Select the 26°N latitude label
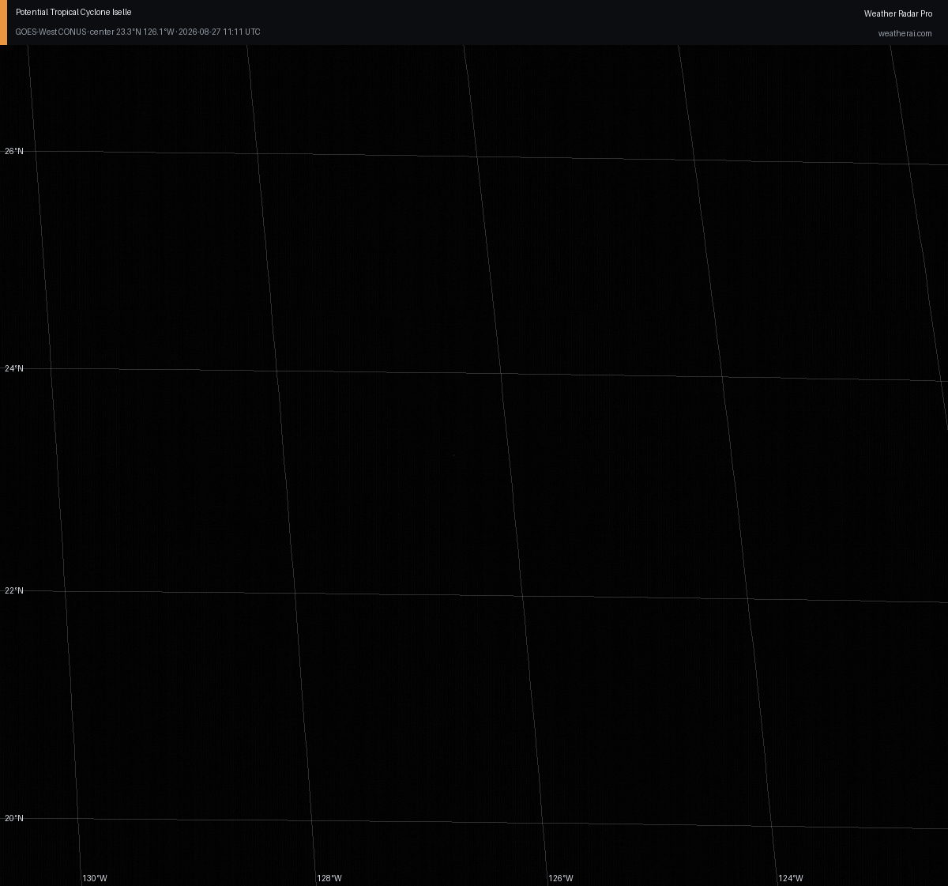 click(14, 151)
